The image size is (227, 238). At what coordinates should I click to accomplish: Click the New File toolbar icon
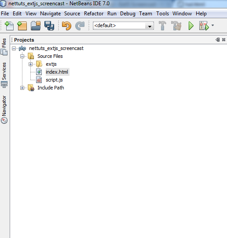click(9, 26)
